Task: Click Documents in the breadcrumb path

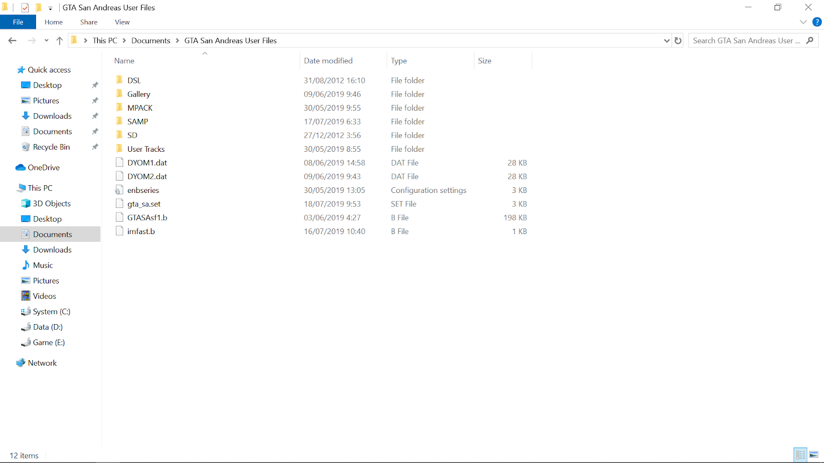Action: [150, 40]
